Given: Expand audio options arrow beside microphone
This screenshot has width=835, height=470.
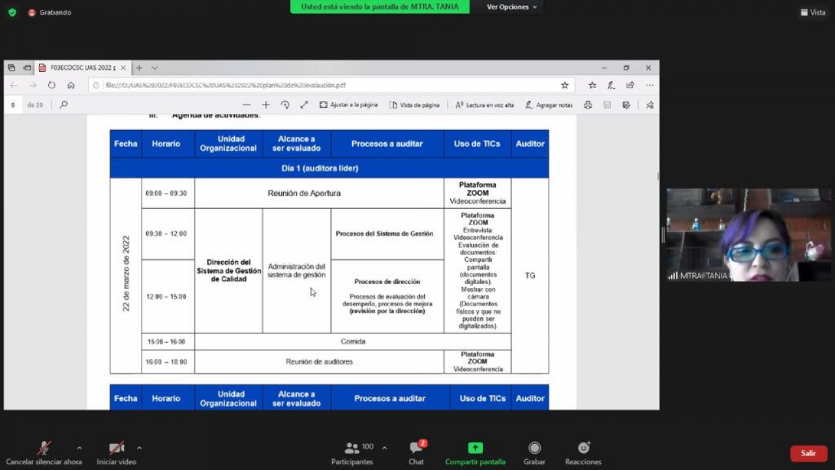Looking at the screenshot, I should point(80,448).
